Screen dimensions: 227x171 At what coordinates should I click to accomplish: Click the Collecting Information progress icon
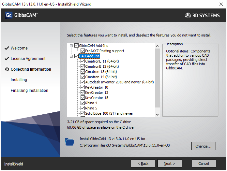(x=7, y=69)
